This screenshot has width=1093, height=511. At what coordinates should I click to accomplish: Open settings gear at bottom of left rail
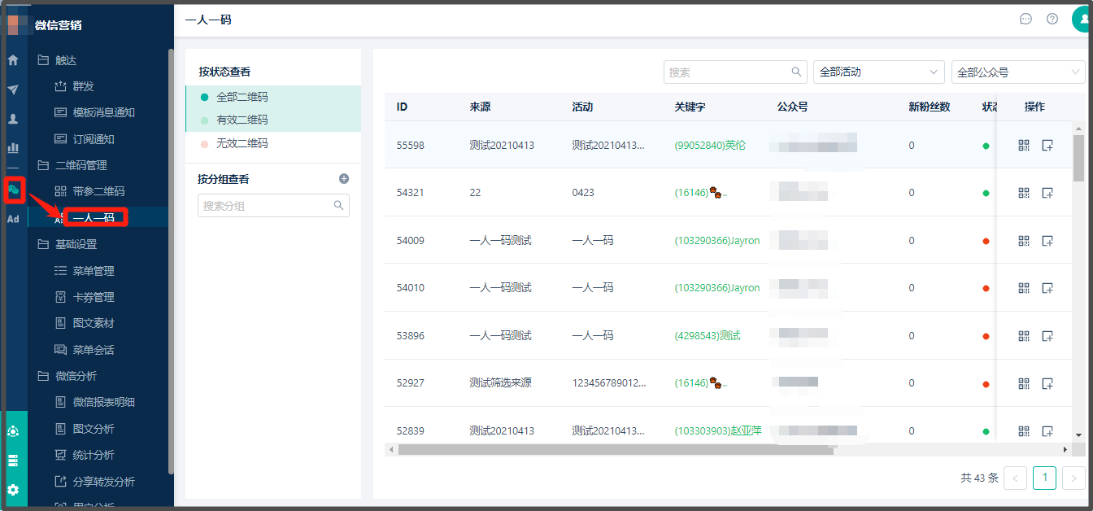[x=13, y=490]
